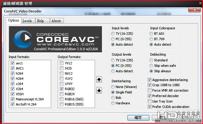Enable the NV12 output format
The image size is (203, 124).
(61, 73)
